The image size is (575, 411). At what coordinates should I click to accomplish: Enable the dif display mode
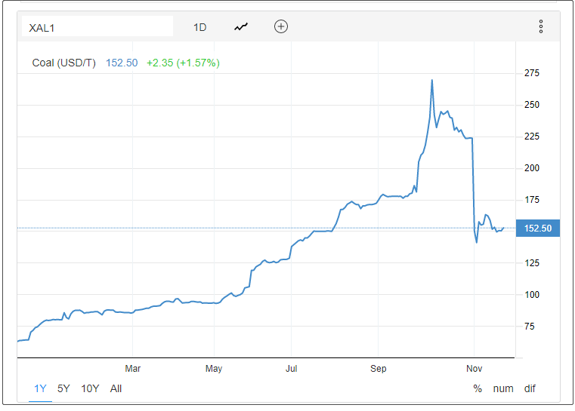click(x=530, y=388)
